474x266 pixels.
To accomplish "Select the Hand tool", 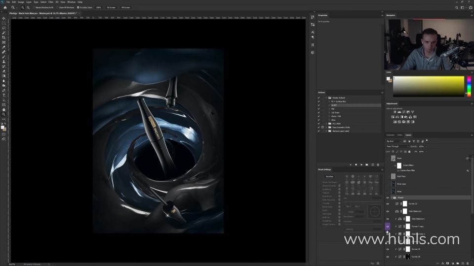I will 3,109.
